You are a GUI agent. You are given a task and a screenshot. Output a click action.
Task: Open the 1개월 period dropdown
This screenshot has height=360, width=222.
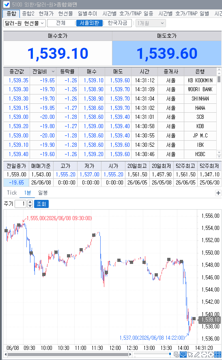click(151, 23)
